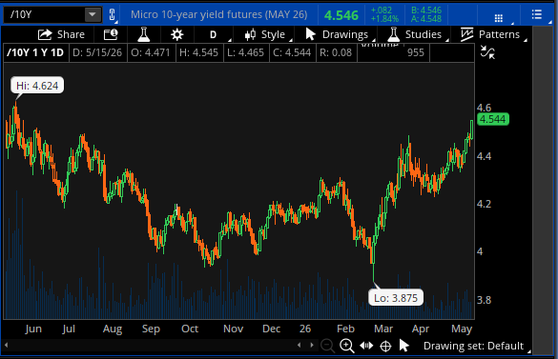
Task: Click the O: 4.471 open value
Action: click(151, 52)
